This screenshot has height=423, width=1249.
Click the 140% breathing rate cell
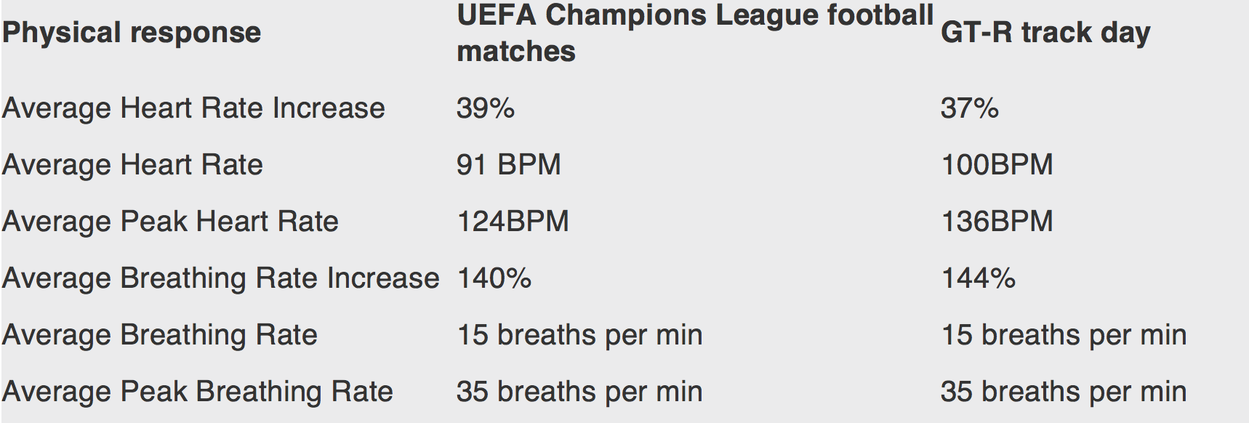coord(494,278)
